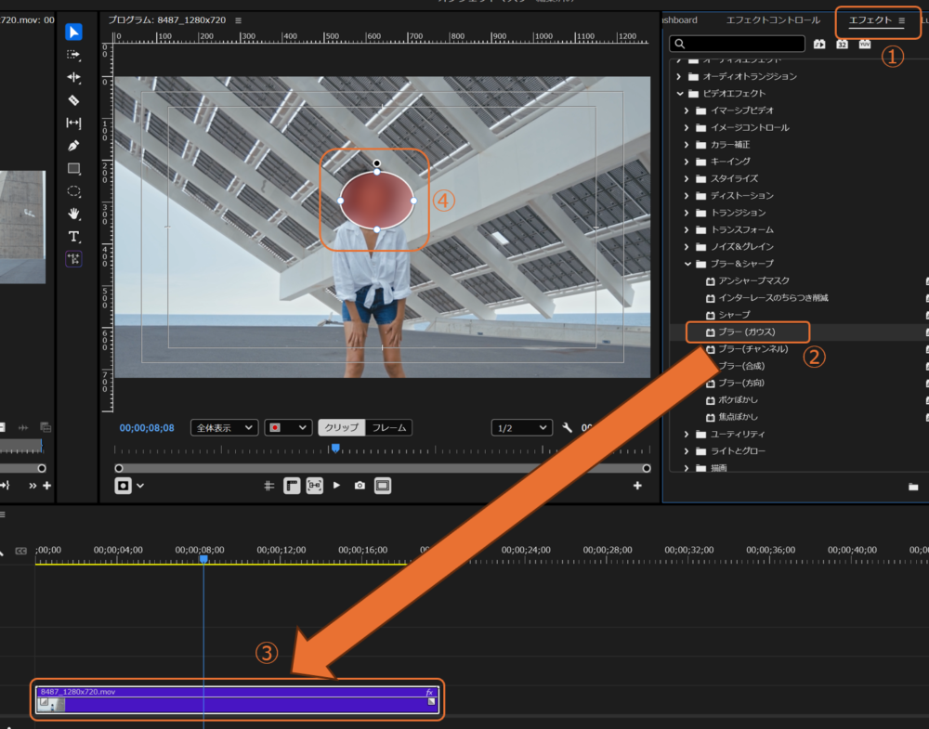The width and height of the screenshot is (929, 729).
Task: Click the source monitor double-chevron overflow
Action: pos(33,486)
